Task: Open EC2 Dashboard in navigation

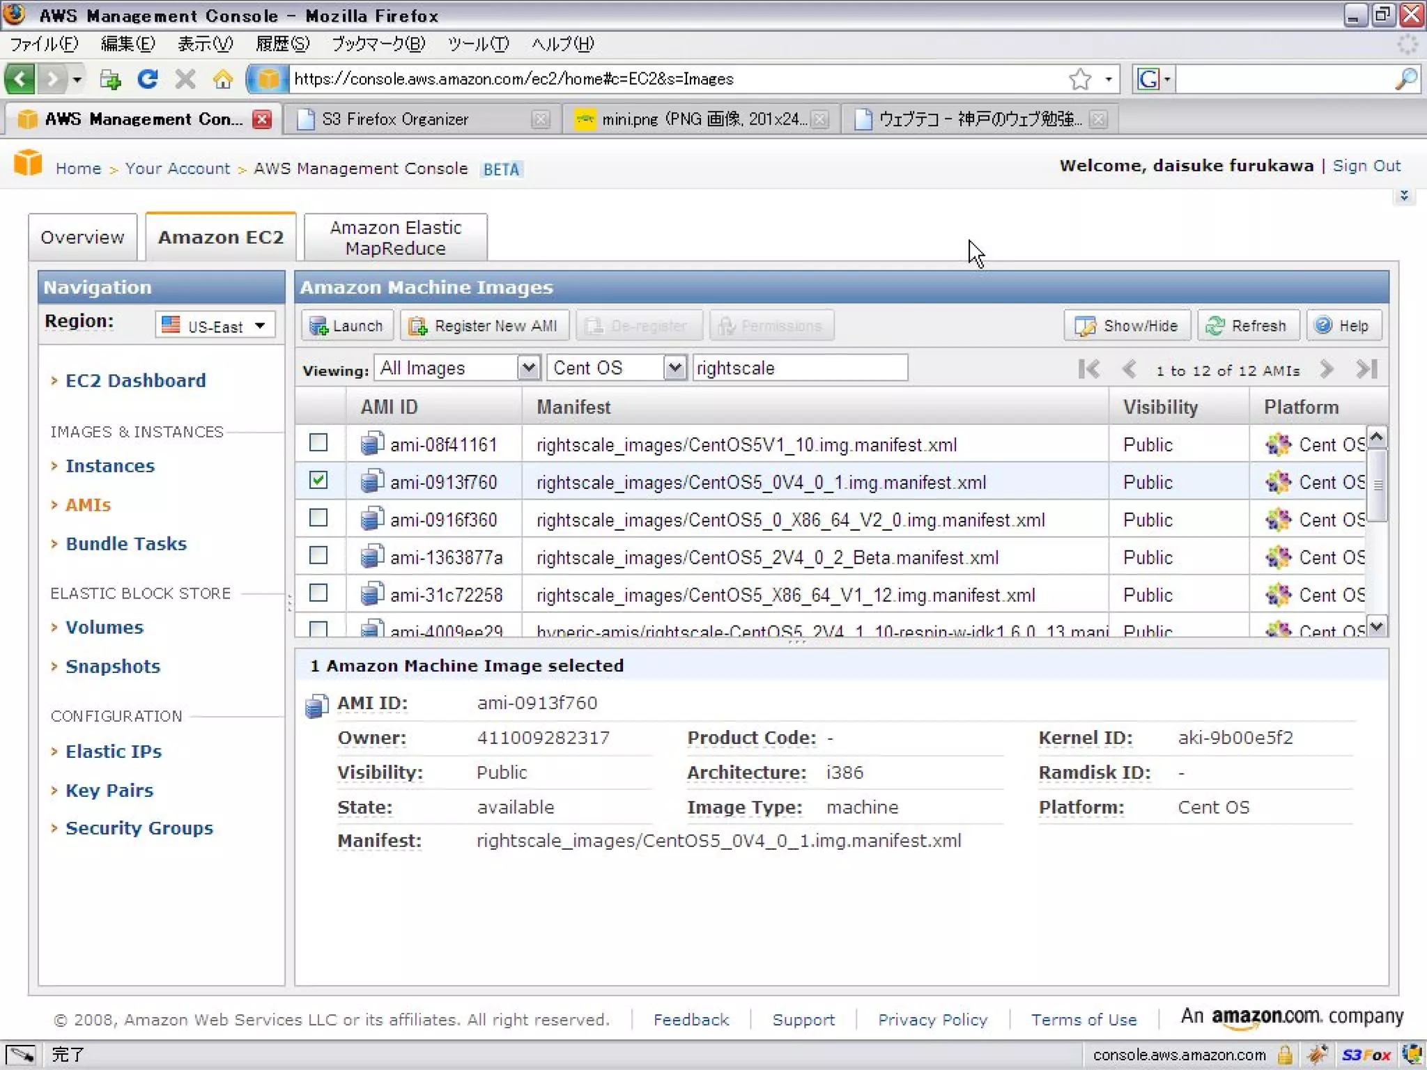Action: pyautogui.click(x=135, y=380)
